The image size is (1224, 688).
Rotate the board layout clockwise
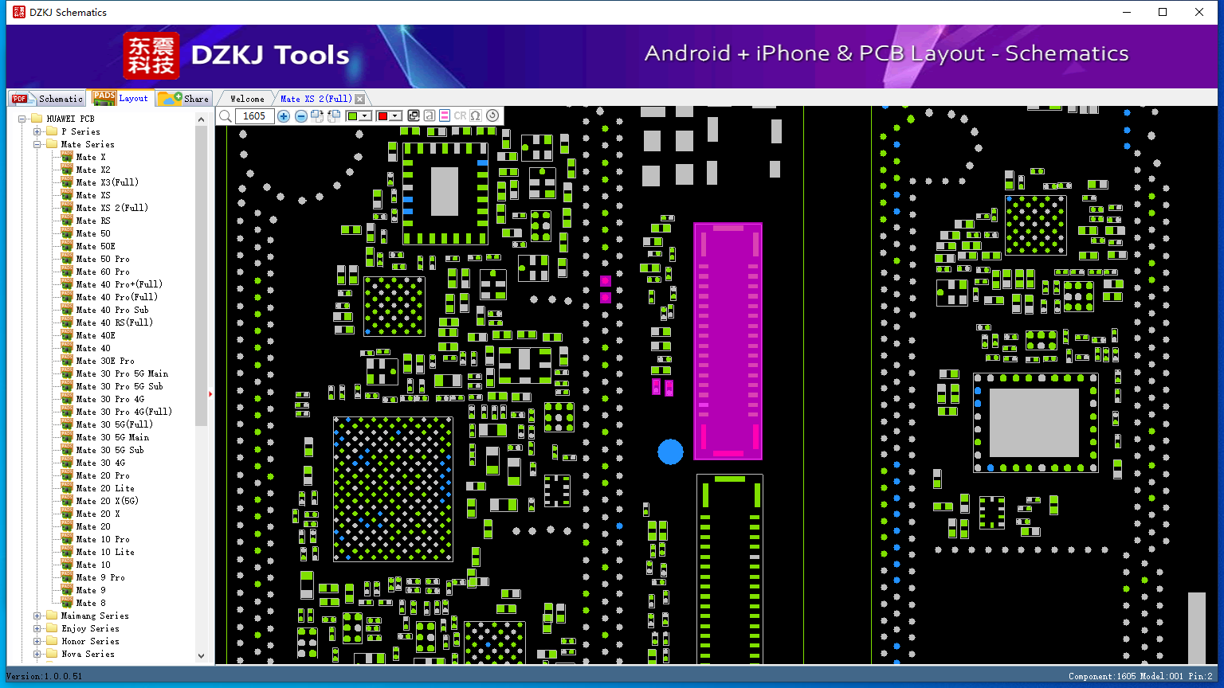317,116
